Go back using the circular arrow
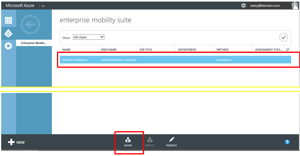 (30, 24)
